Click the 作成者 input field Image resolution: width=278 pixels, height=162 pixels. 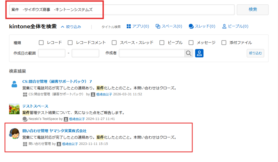152,53
